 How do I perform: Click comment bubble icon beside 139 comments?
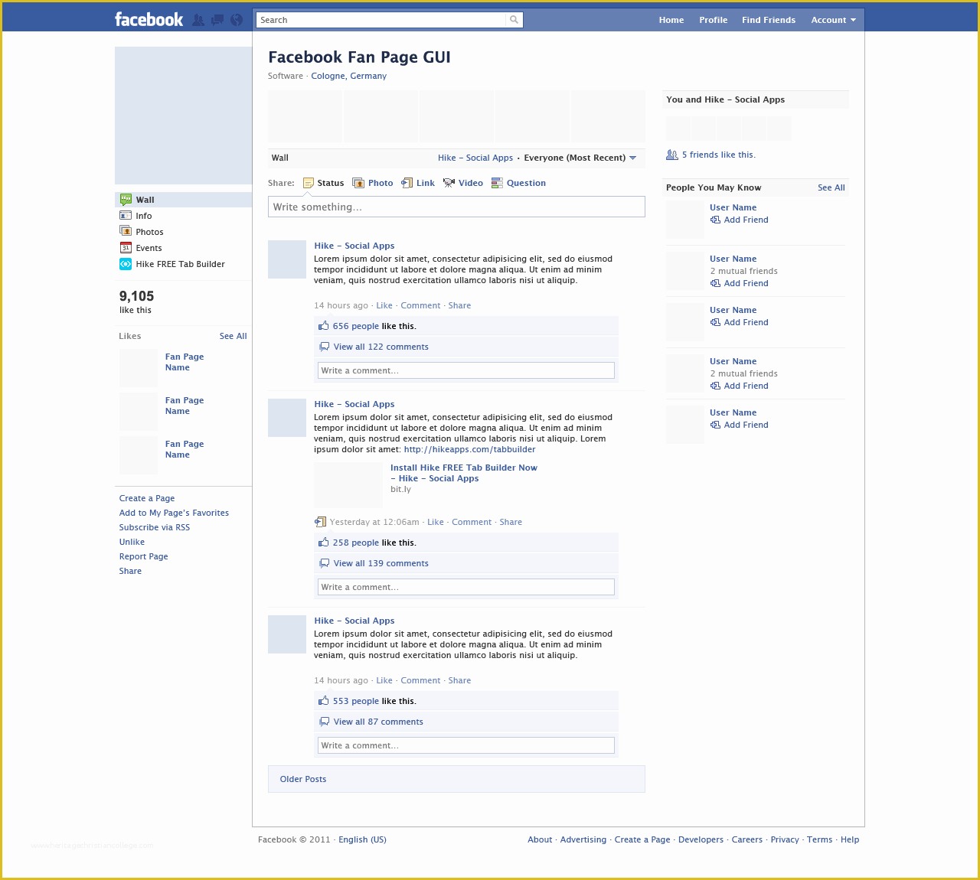(x=324, y=563)
